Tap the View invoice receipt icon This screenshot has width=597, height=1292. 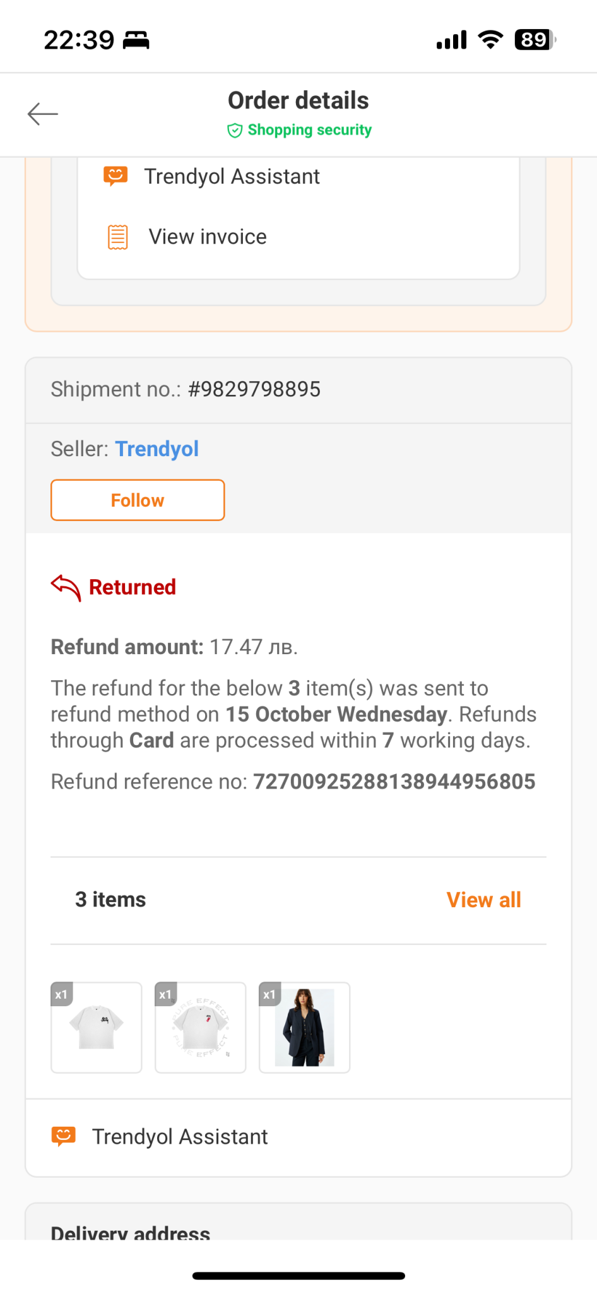point(117,237)
